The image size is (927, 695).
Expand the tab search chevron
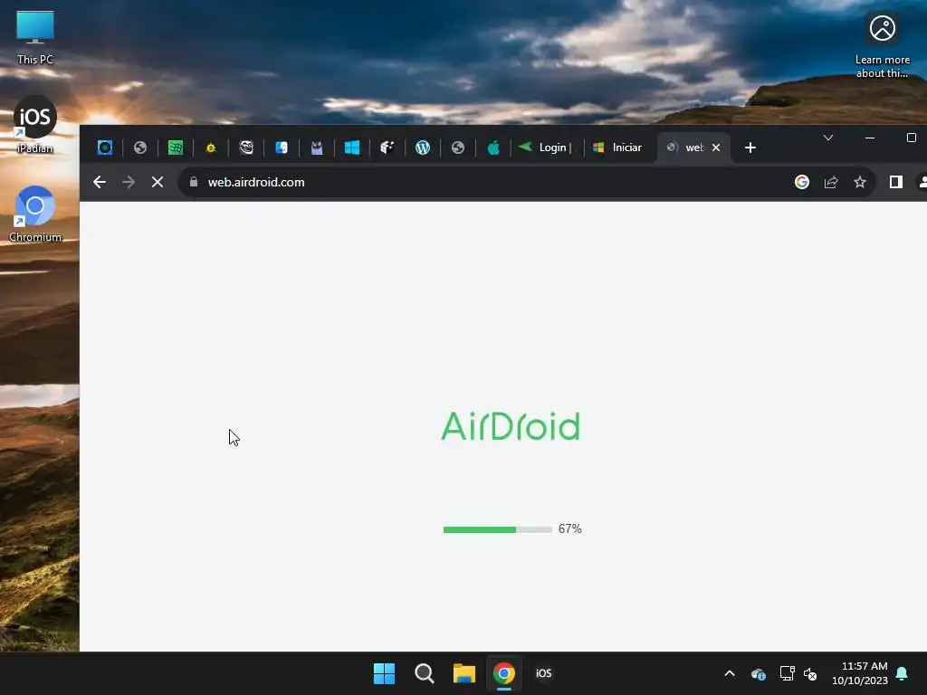(828, 138)
